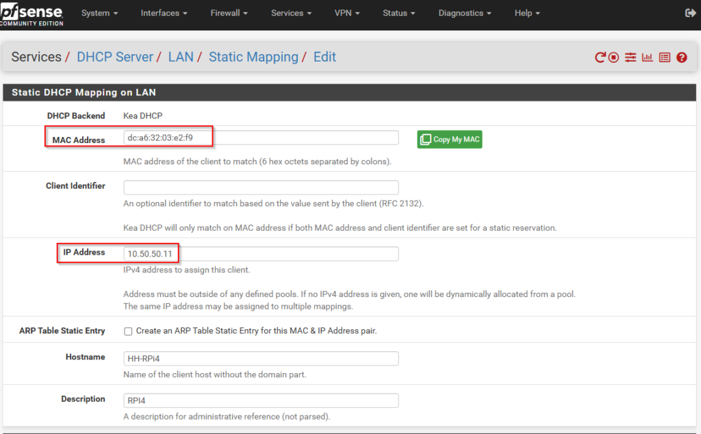Open the Services menu in the navbar
Screen dimensions: 701x434
coord(291,13)
